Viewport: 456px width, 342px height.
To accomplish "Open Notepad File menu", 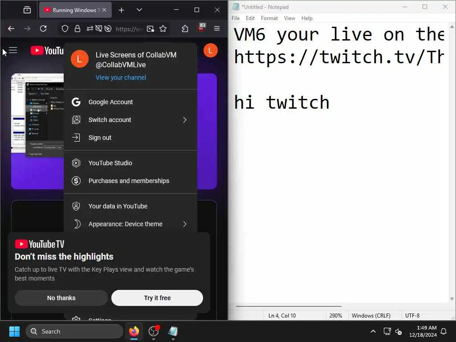I will coord(236,18).
